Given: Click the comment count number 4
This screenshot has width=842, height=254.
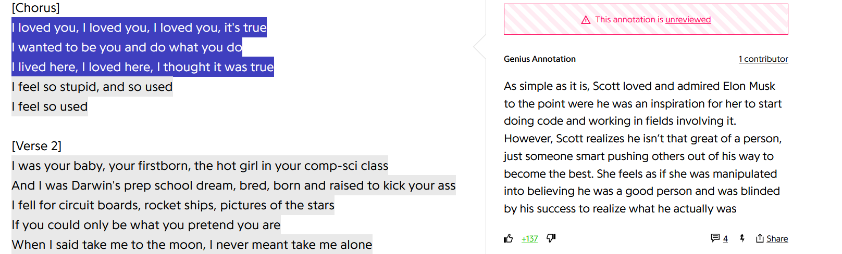Looking at the screenshot, I should [725, 239].
